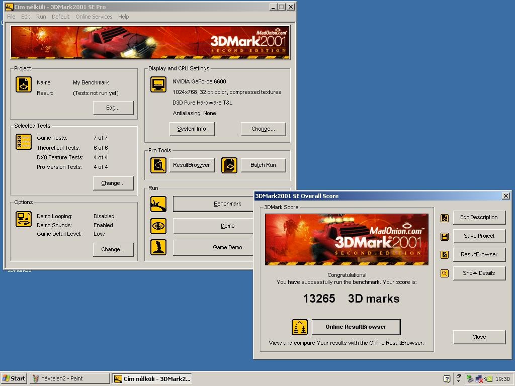515x386 pixels.
Task: Open the Edit menu
Action: 26,17
